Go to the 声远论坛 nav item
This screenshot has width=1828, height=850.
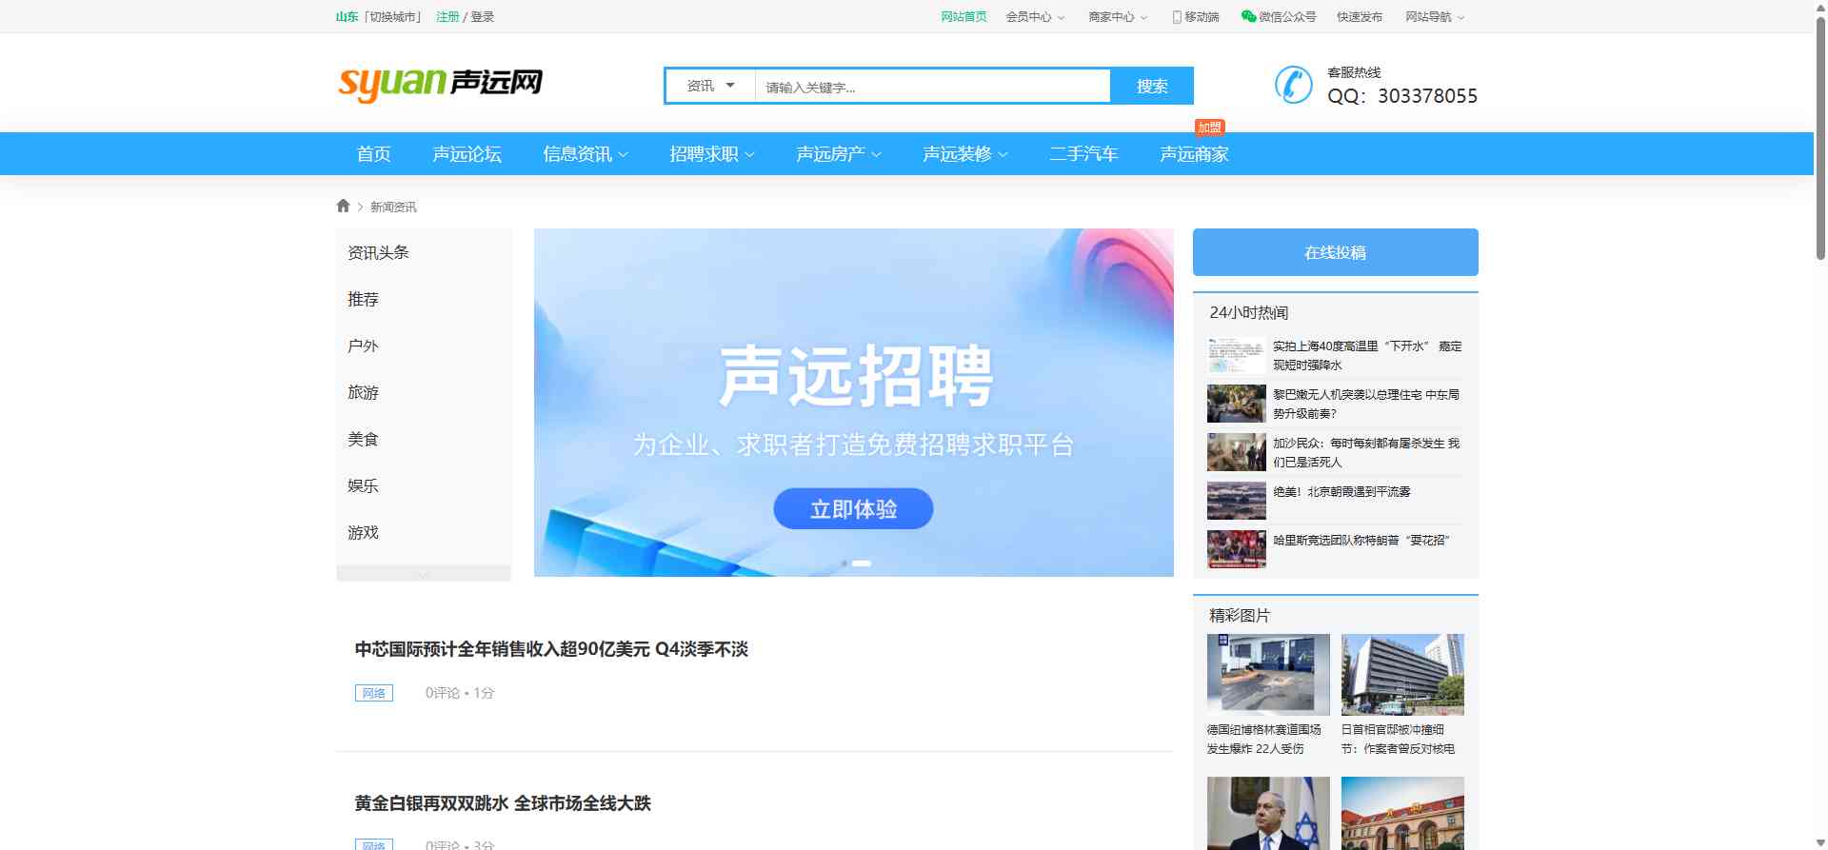point(467,154)
